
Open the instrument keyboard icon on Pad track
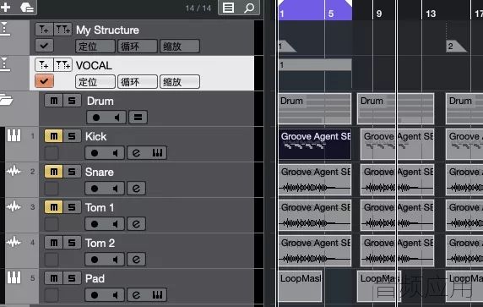point(157,295)
